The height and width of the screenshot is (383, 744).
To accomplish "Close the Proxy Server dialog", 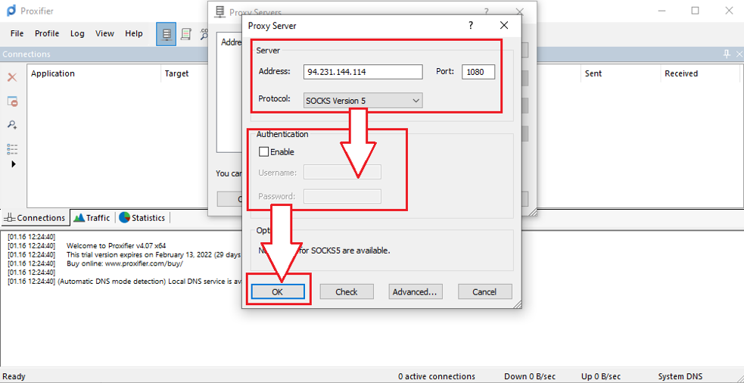I will click(x=504, y=25).
